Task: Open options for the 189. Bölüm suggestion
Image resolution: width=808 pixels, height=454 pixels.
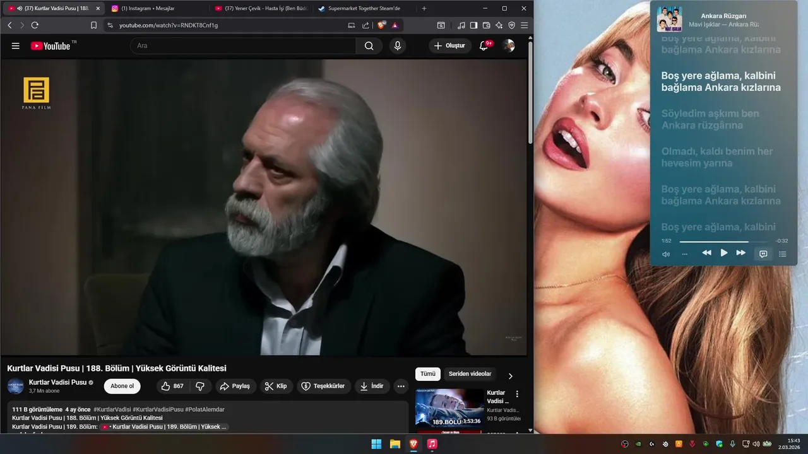Action: (517, 394)
